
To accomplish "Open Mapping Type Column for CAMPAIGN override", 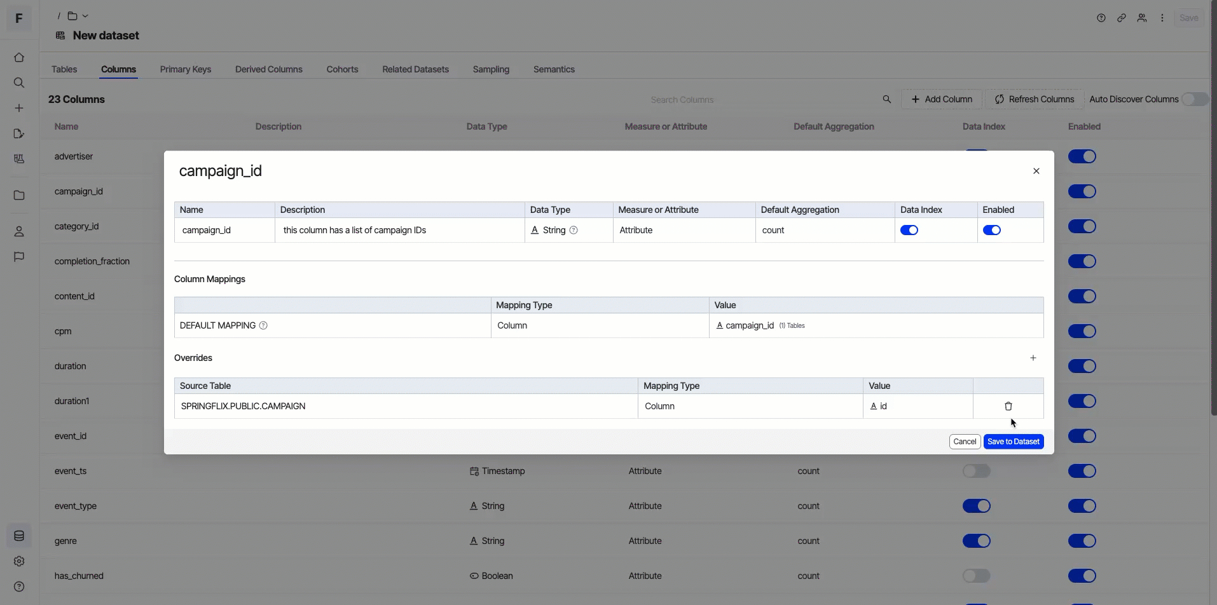I will click(750, 406).
